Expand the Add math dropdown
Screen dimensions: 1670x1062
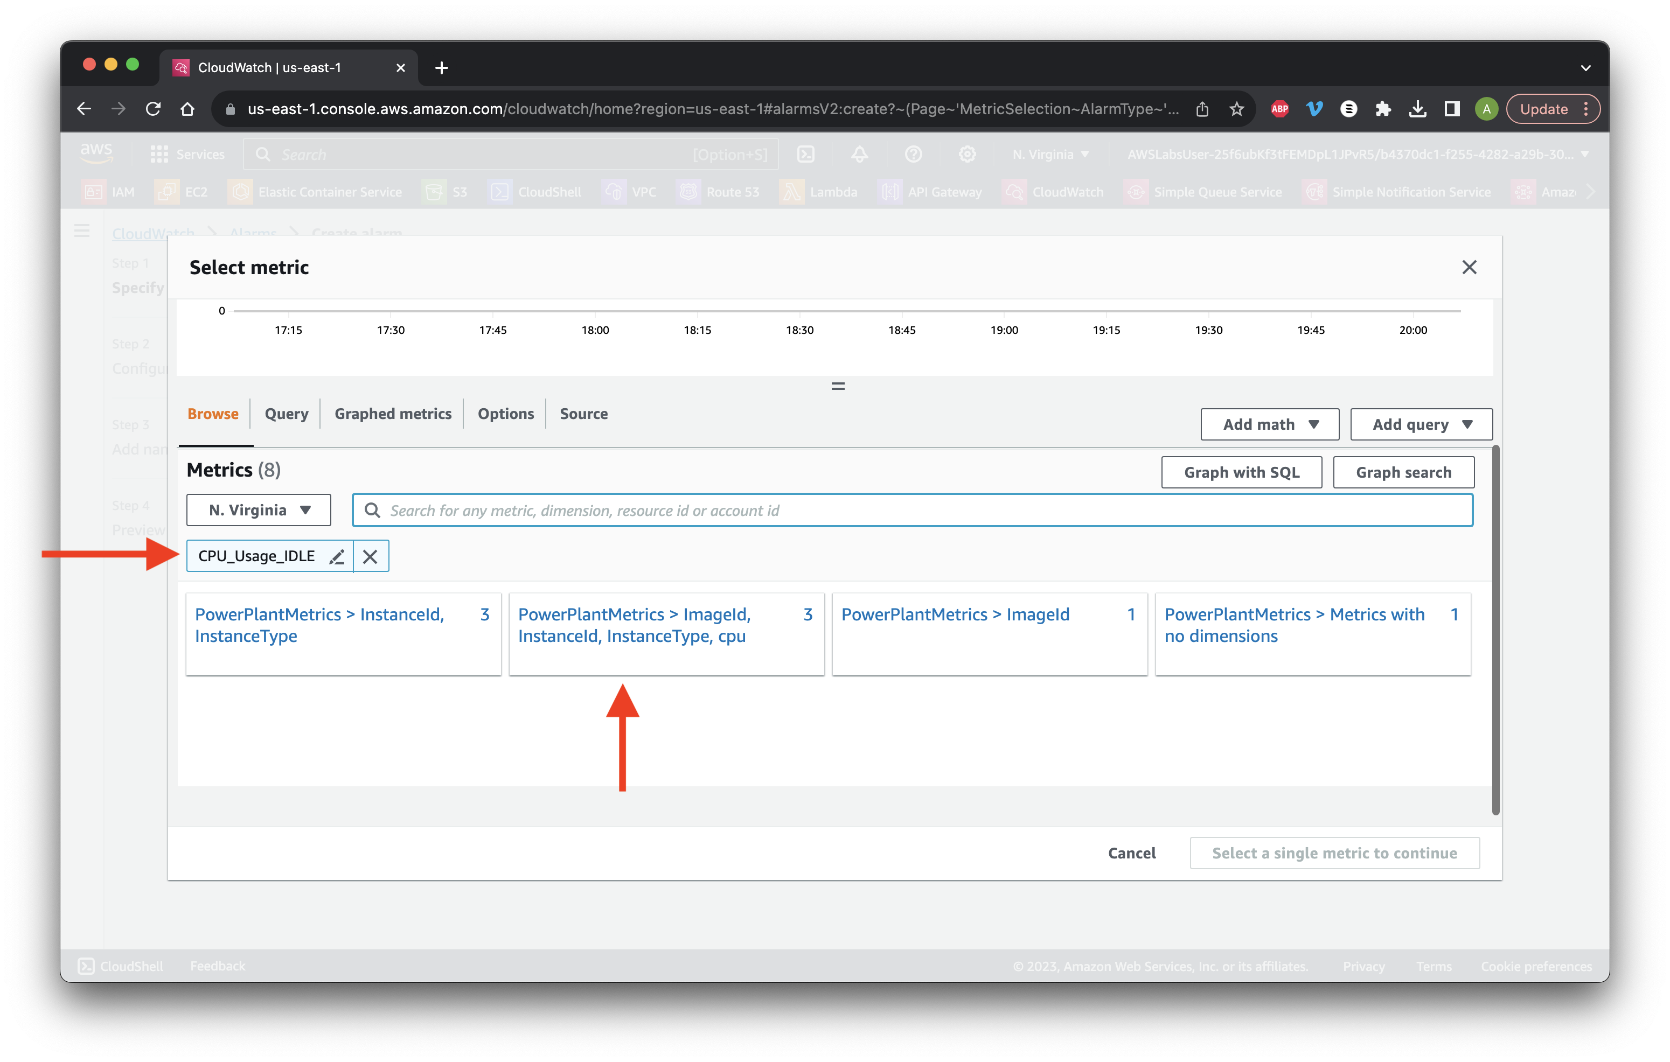[x=1270, y=424]
